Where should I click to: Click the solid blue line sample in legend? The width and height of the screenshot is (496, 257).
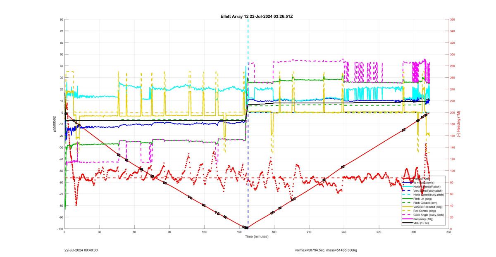click(407, 183)
